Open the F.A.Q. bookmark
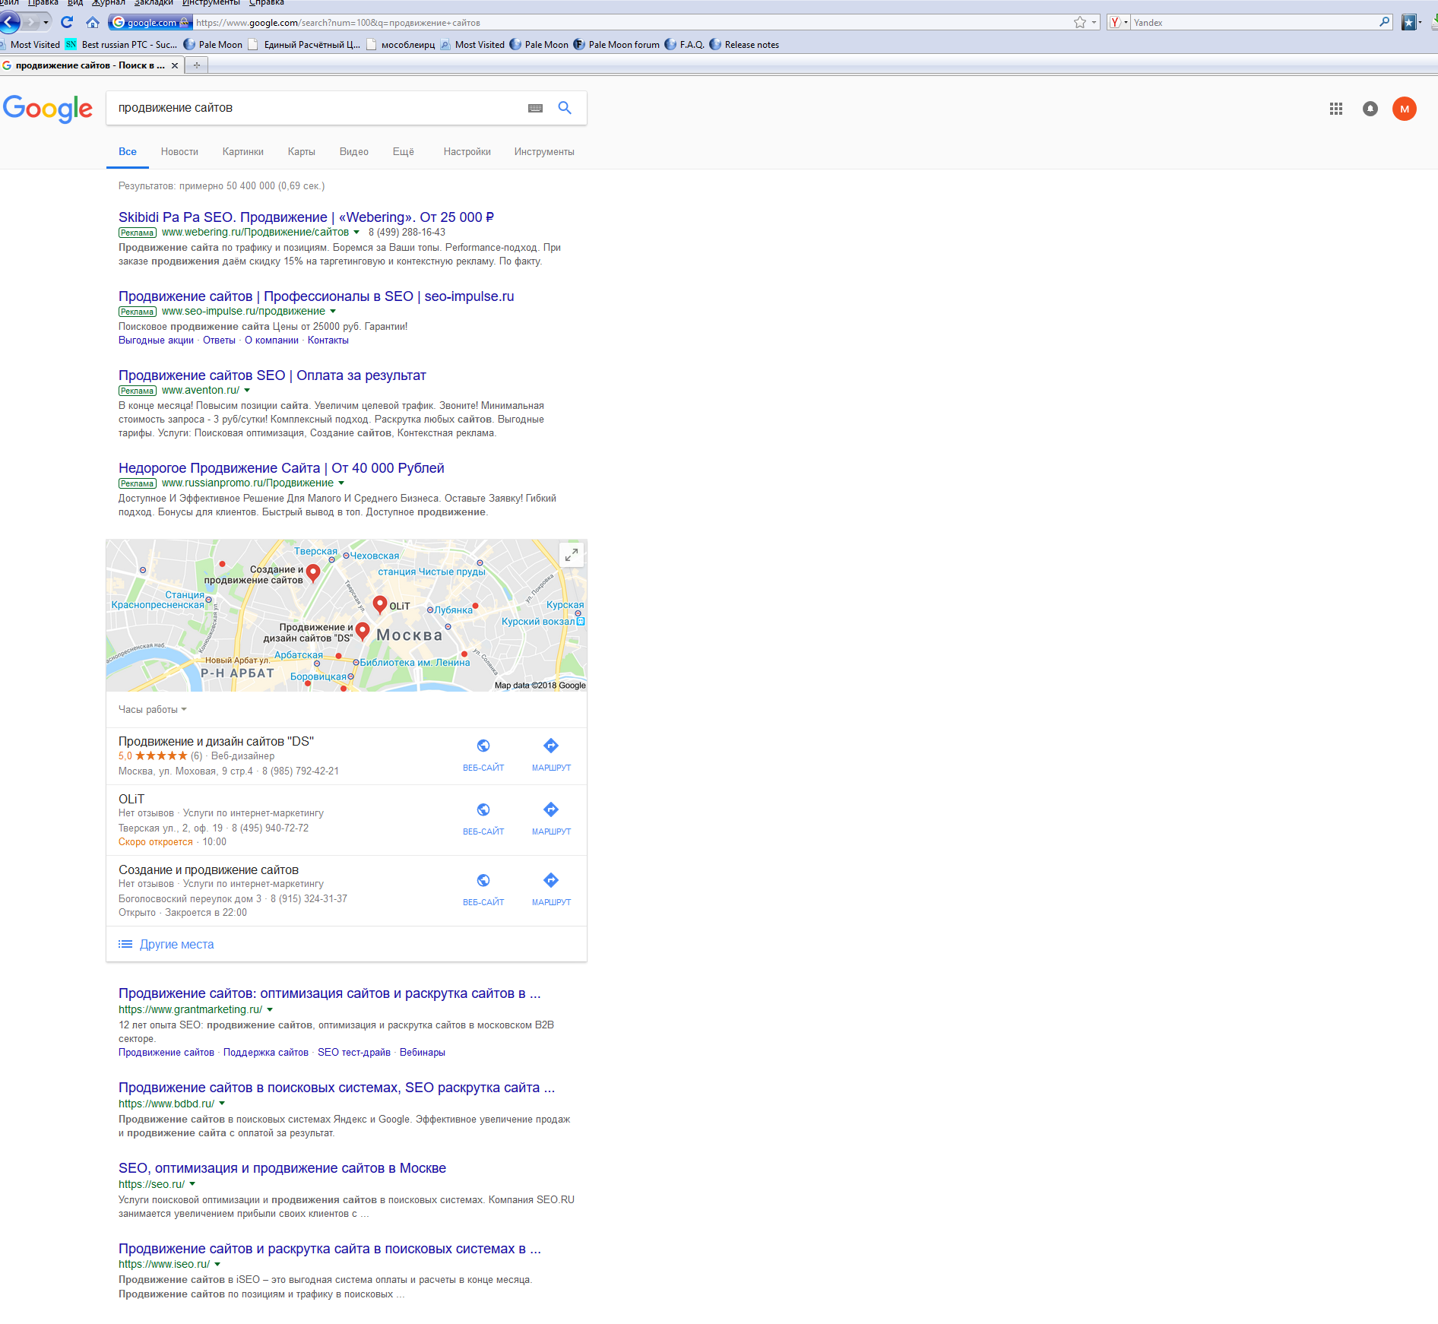The image size is (1438, 1324). [x=685, y=45]
